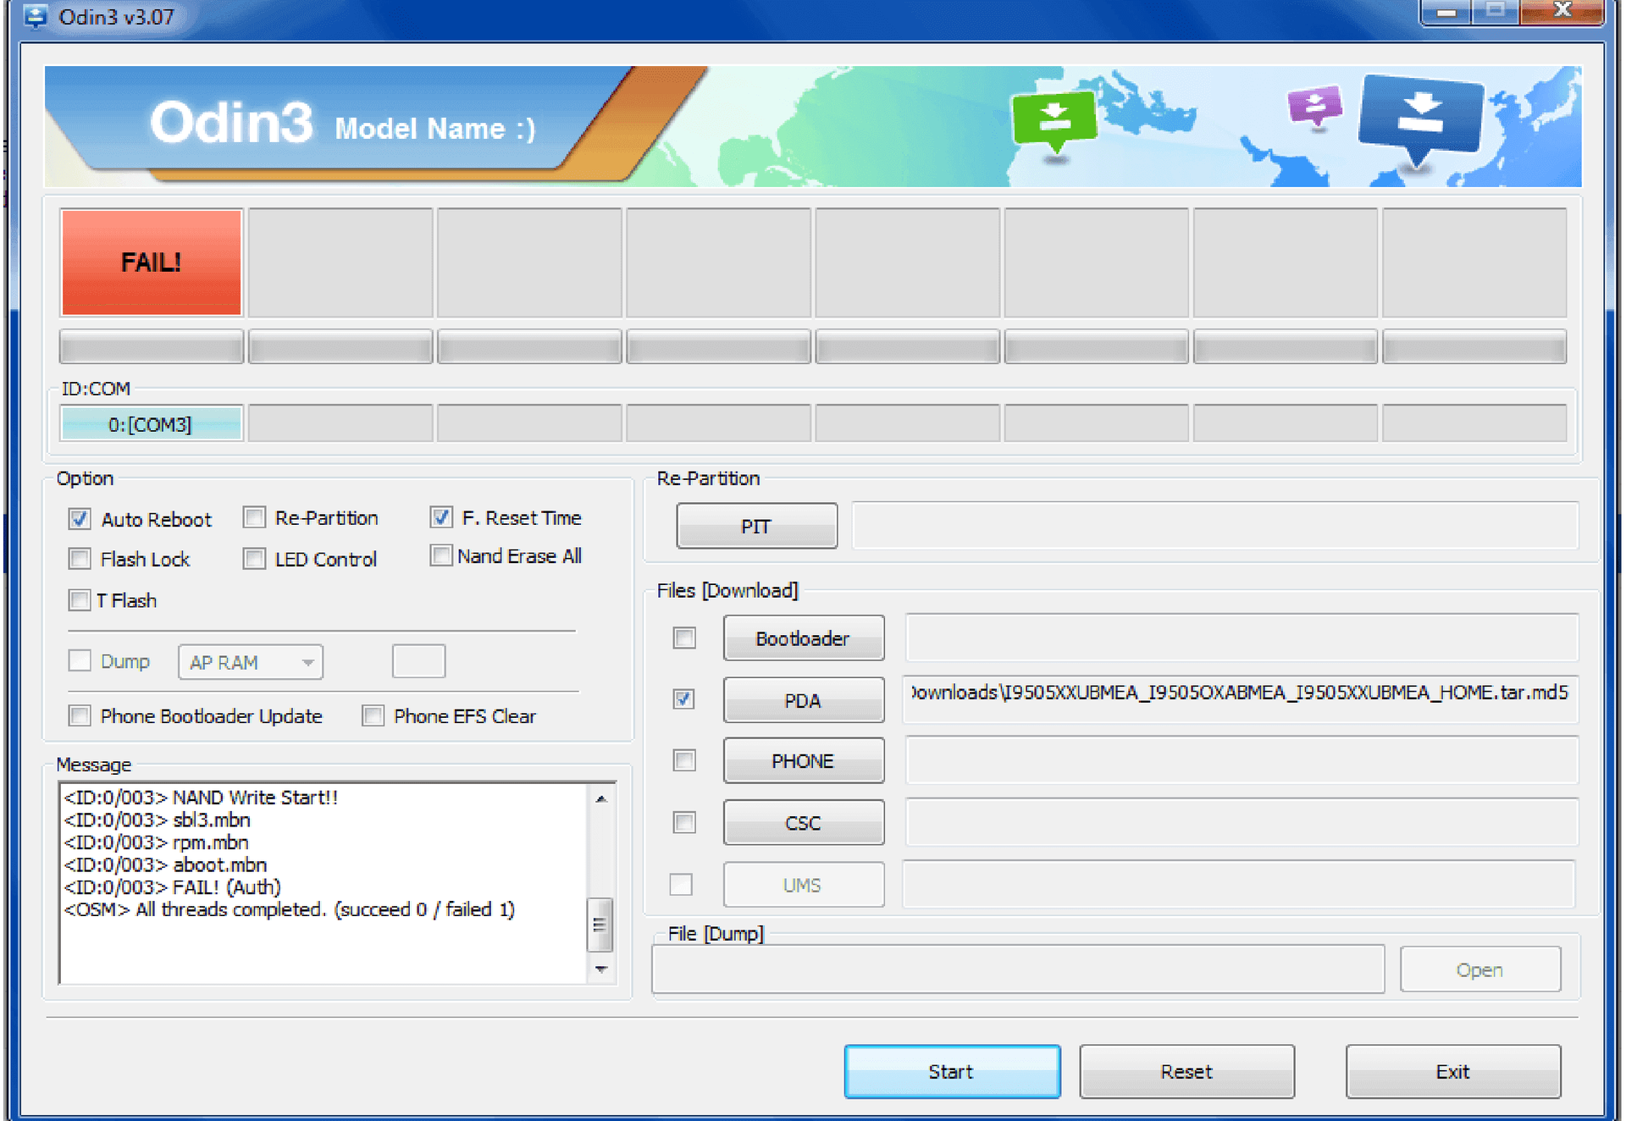Open the AP RAM dropdown
This screenshot has width=1626, height=1121.
pyautogui.click(x=251, y=662)
